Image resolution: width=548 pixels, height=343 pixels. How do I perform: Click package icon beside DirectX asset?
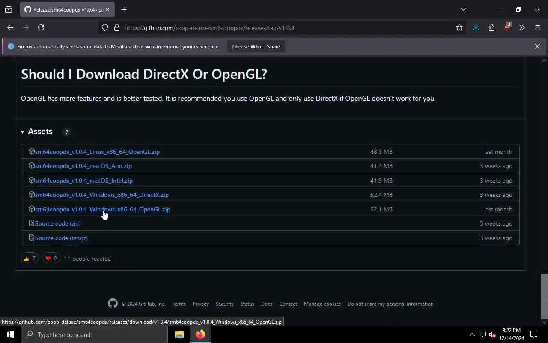31,194
